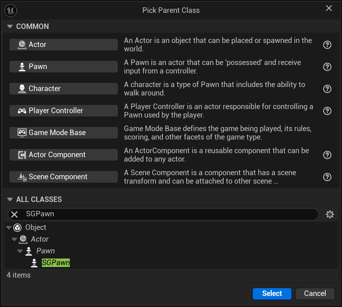Select SGPawn in the class tree
Screen dimensions: 342x307
click(56, 263)
